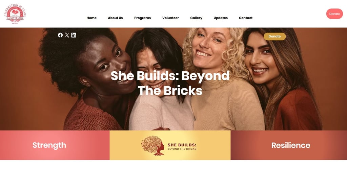Select the Resilience banner block

tap(289, 145)
